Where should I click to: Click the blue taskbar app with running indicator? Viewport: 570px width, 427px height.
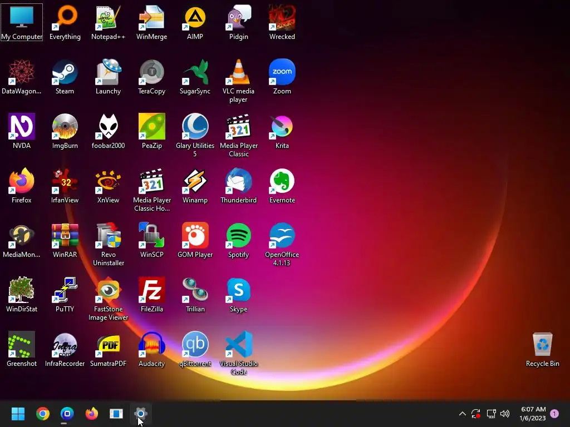coord(67,414)
